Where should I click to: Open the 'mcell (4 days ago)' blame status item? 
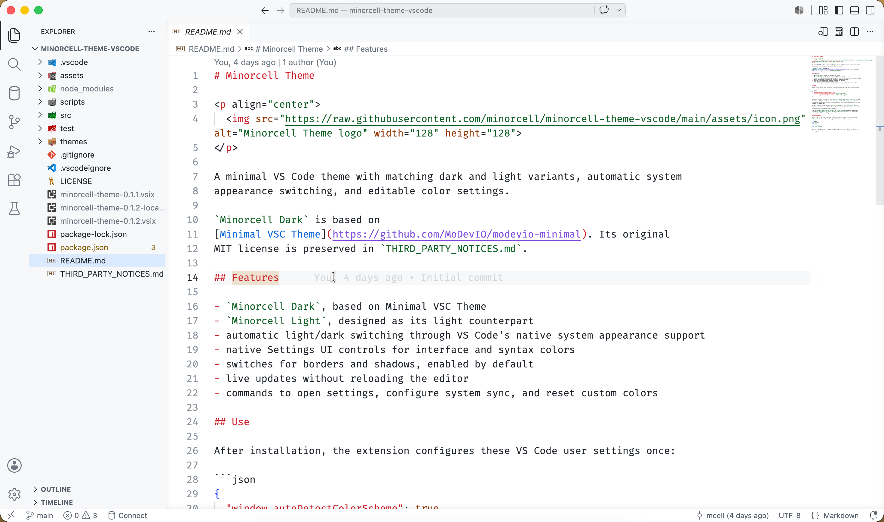click(x=732, y=515)
